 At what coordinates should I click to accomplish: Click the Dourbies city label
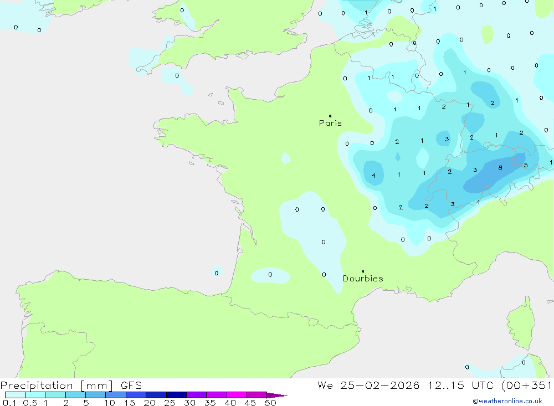[x=363, y=279]
